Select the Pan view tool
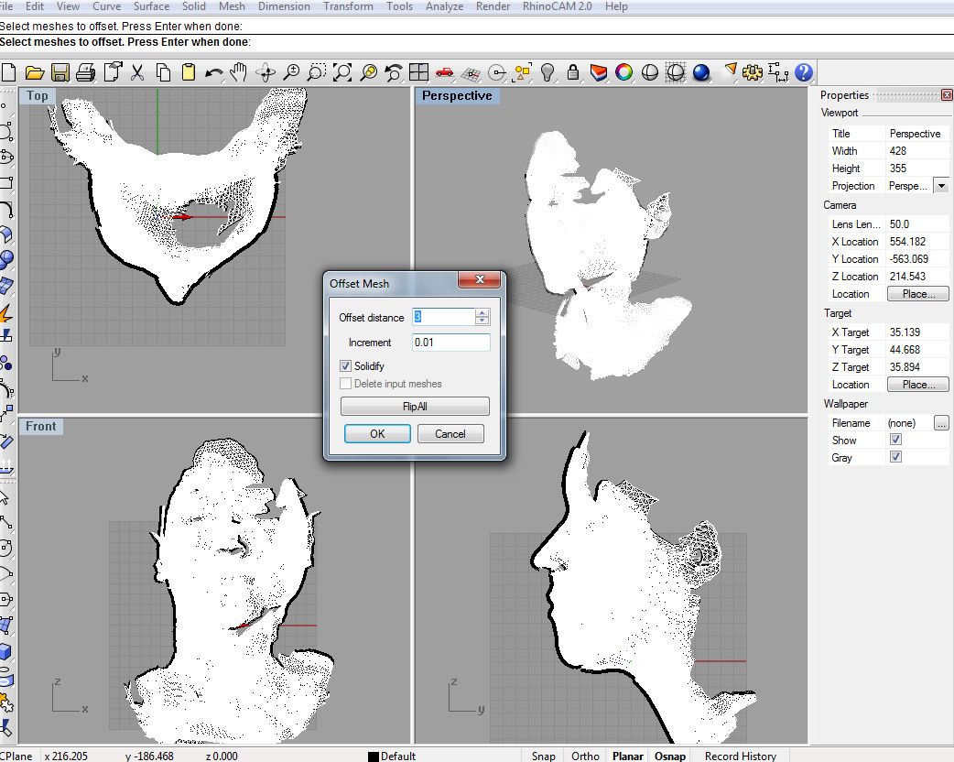This screenshot has height=762, width=954. [x=240, y=71]
